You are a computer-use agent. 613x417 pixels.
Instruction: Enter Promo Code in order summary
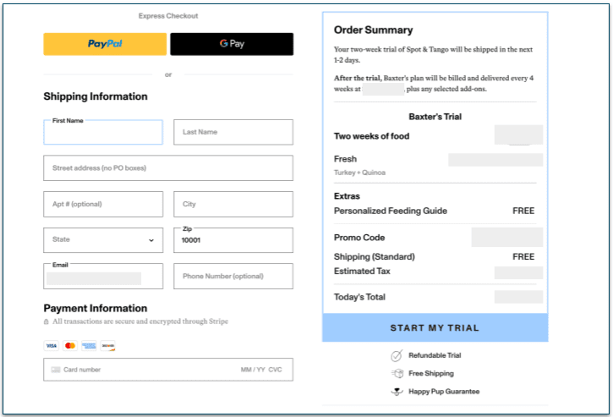(506, 238)
